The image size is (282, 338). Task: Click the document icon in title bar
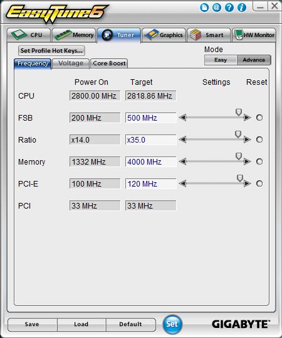click(204, 8)
